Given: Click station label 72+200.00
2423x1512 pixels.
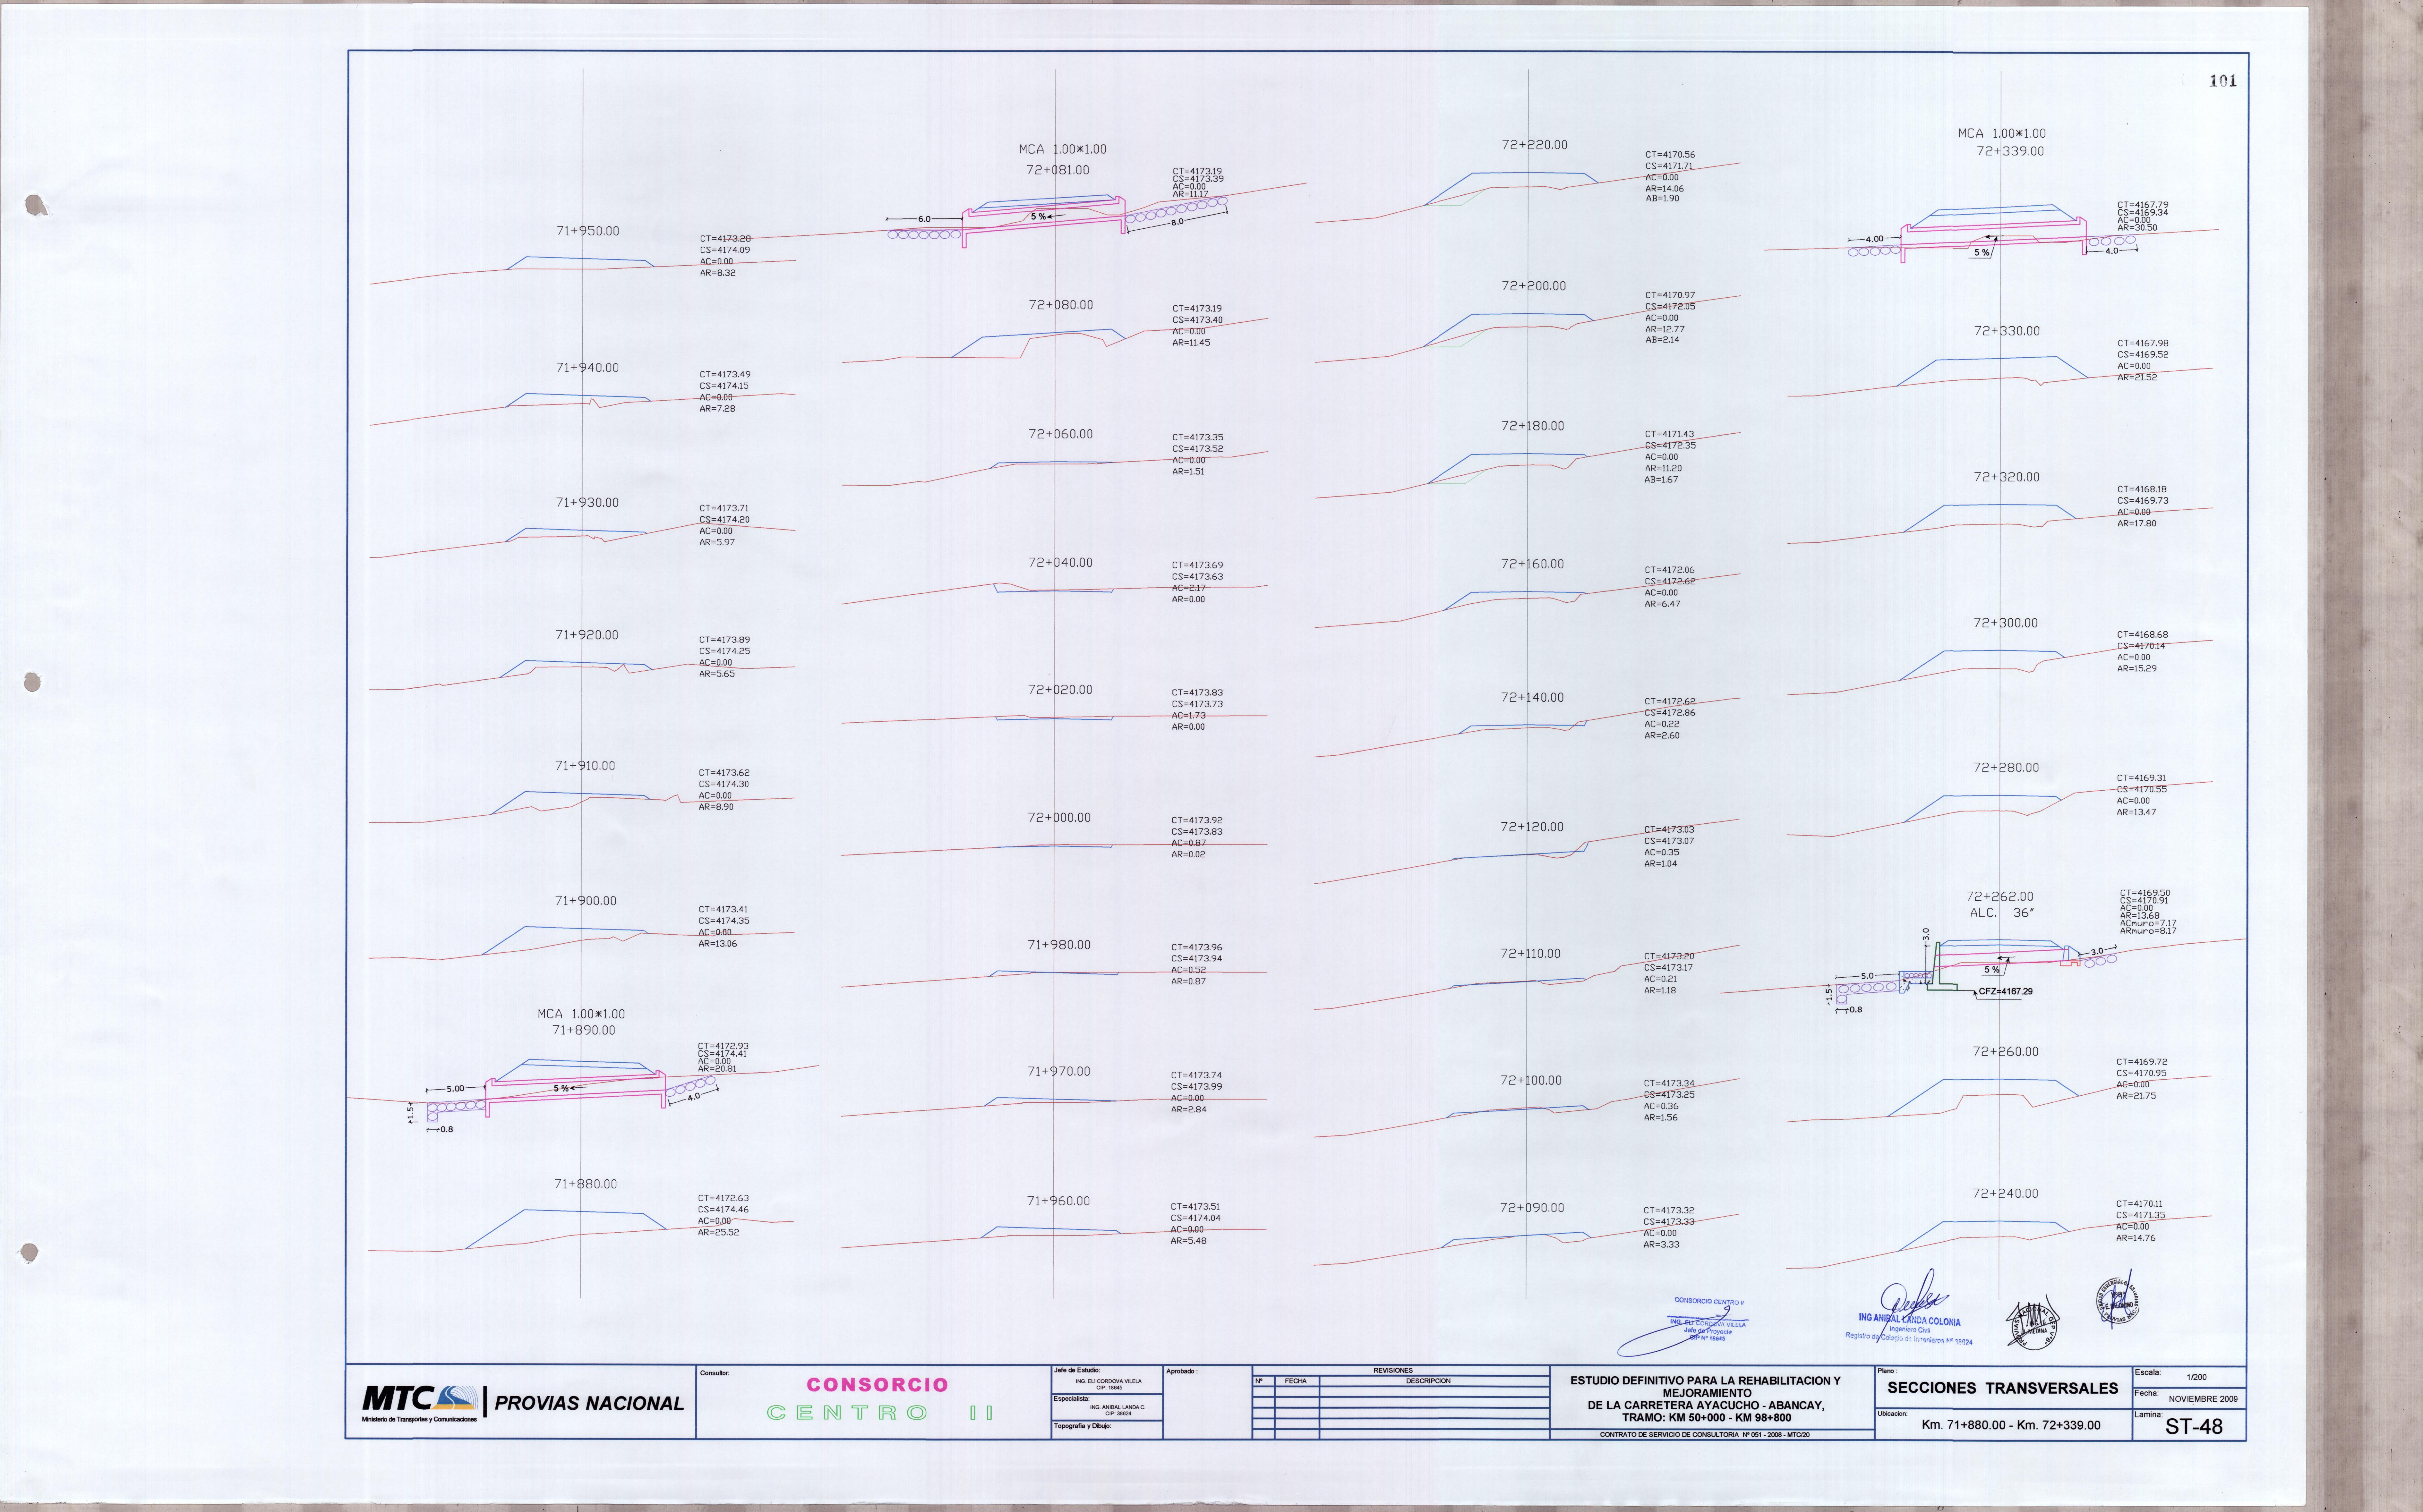Looking at the screenshot, I should click(1534, 286).
